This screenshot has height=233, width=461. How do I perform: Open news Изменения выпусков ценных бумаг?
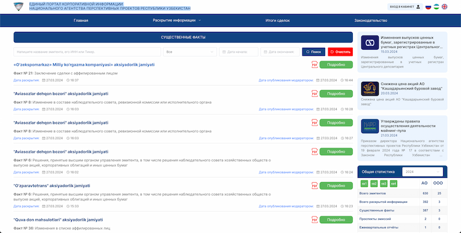(x=411, y=42)
